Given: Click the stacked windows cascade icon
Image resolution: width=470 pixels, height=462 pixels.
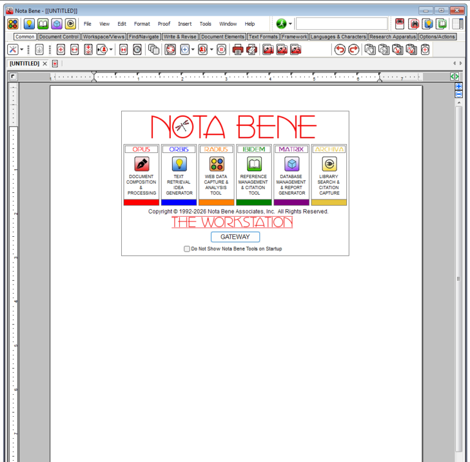Looking at the screenshot, I should click(x=154, y=50).
